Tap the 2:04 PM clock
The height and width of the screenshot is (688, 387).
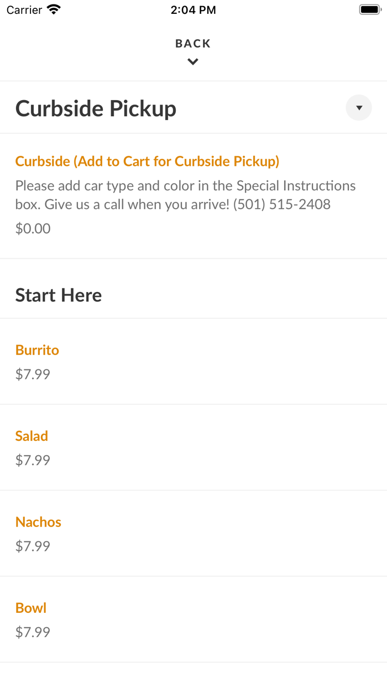[x=193, y=10]
